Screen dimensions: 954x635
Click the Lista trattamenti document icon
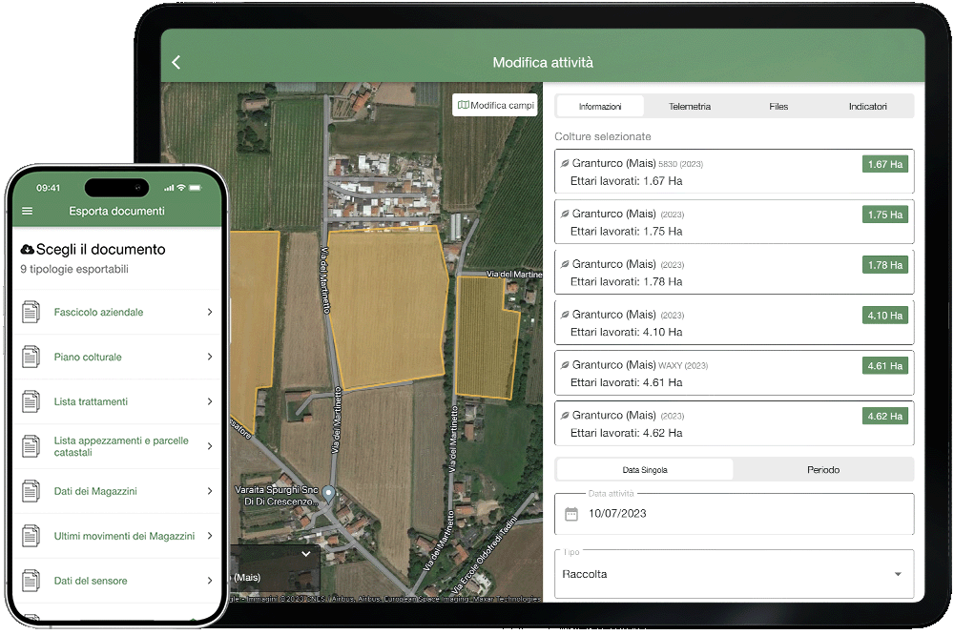[x=31, y=401]
